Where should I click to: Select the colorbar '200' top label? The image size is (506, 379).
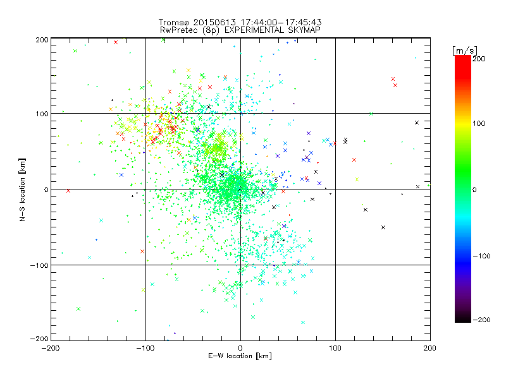479,59
